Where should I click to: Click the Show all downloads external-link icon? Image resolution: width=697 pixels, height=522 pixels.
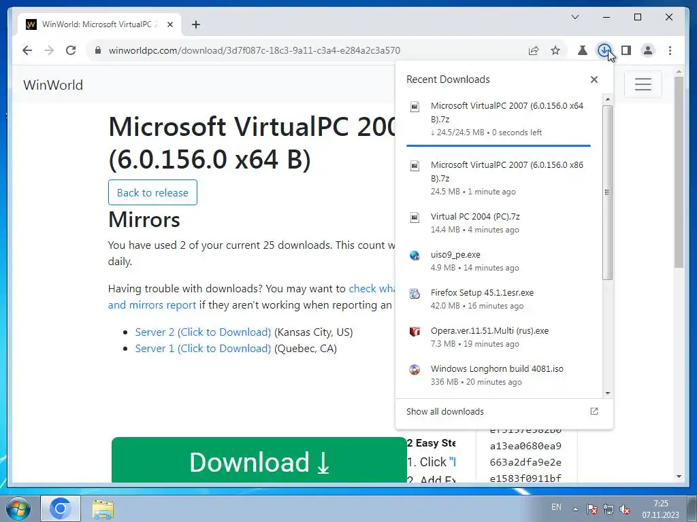pos(594,411)
